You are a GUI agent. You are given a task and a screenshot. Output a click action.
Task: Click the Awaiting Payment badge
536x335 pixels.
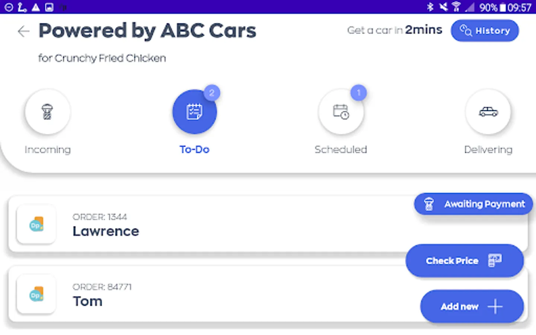[x=473, y=204]
